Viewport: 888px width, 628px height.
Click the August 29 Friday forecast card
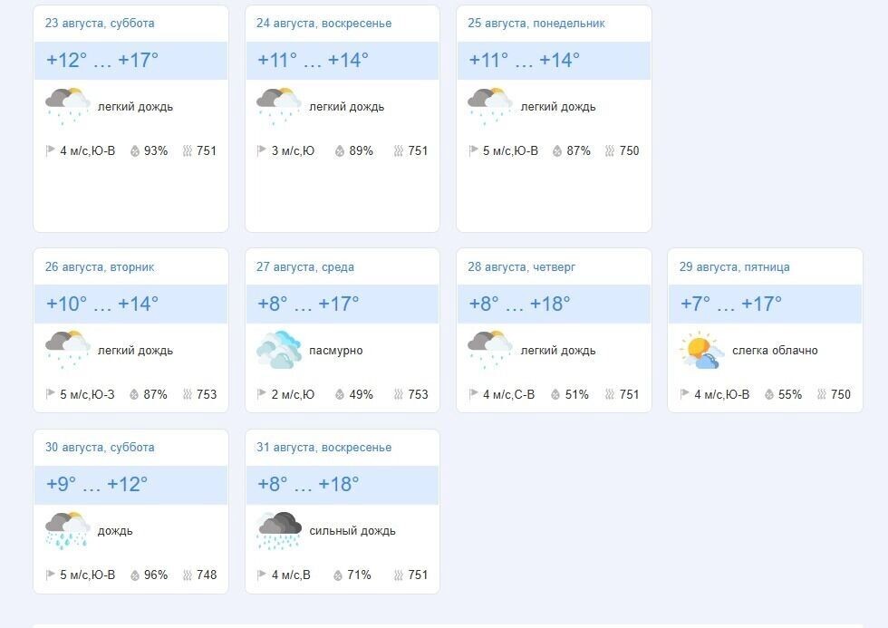(x=765, y=331)
